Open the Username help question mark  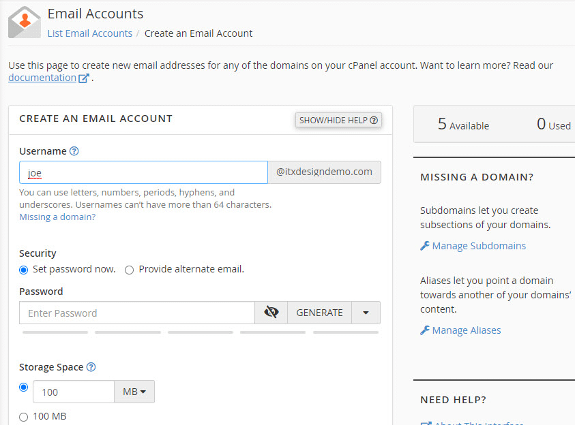coord(74,151)
